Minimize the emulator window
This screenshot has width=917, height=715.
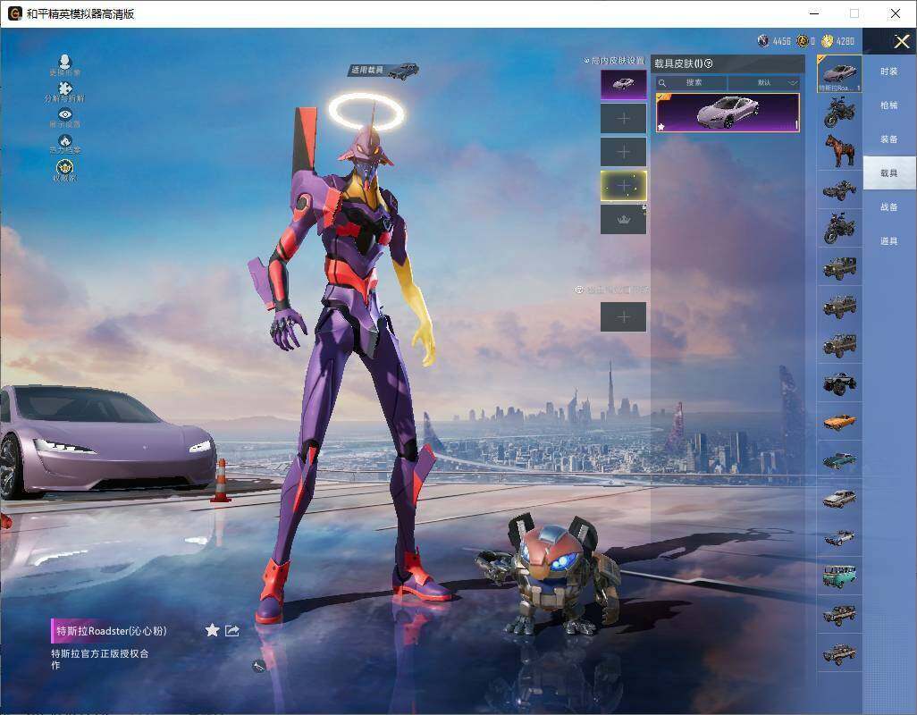click(814, 13)
